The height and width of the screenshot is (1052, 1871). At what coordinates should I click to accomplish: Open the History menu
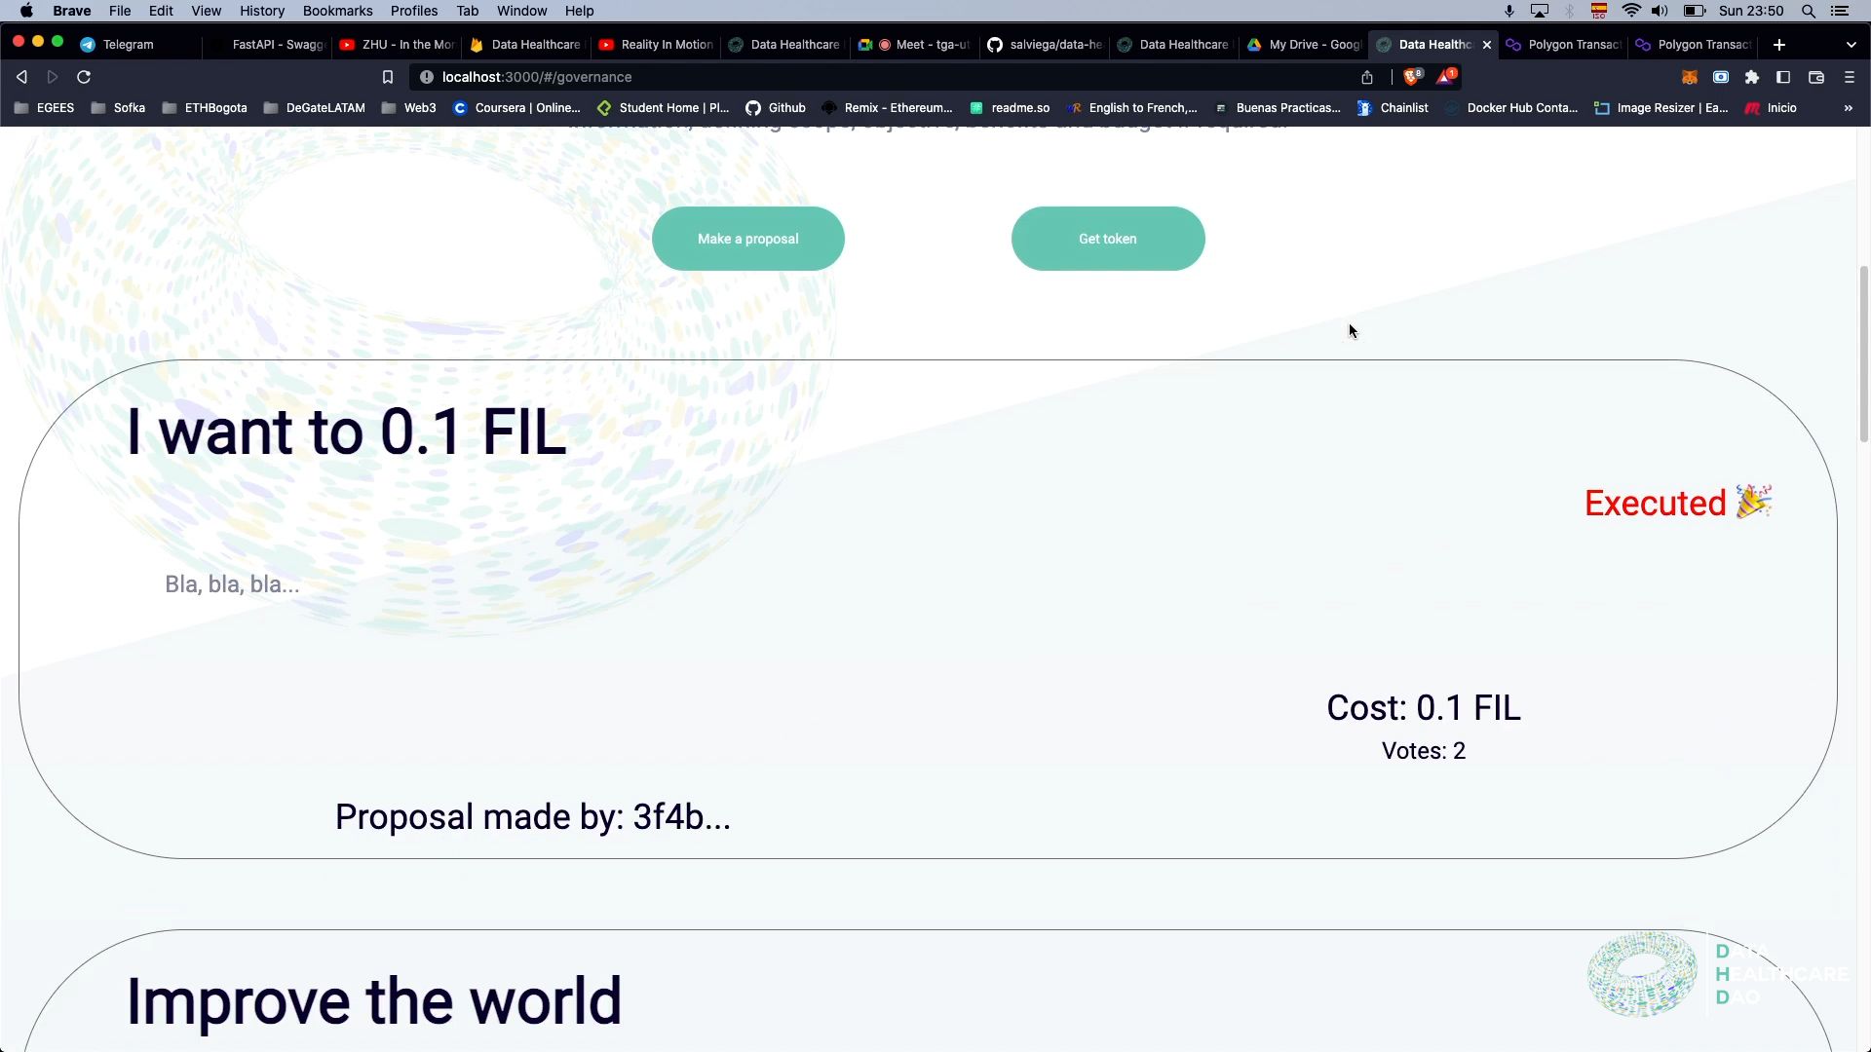click(x=262, y=11)
